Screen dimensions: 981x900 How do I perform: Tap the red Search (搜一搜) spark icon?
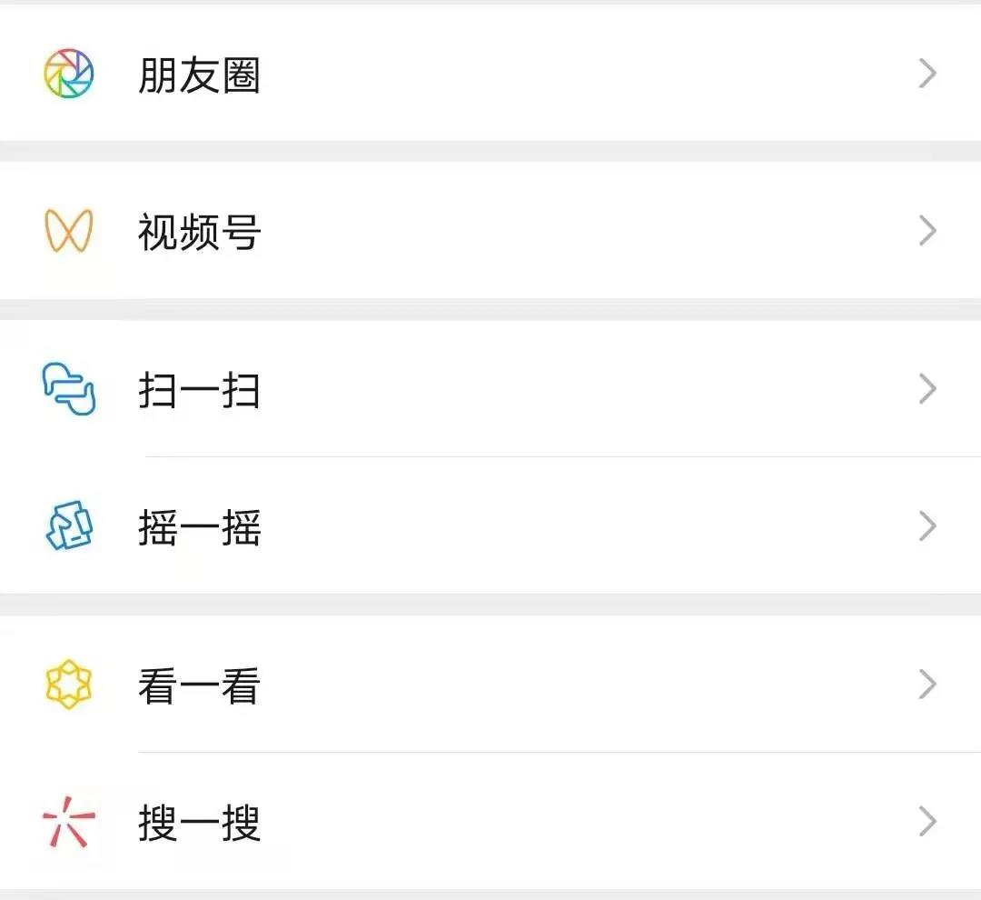point(69,822)
